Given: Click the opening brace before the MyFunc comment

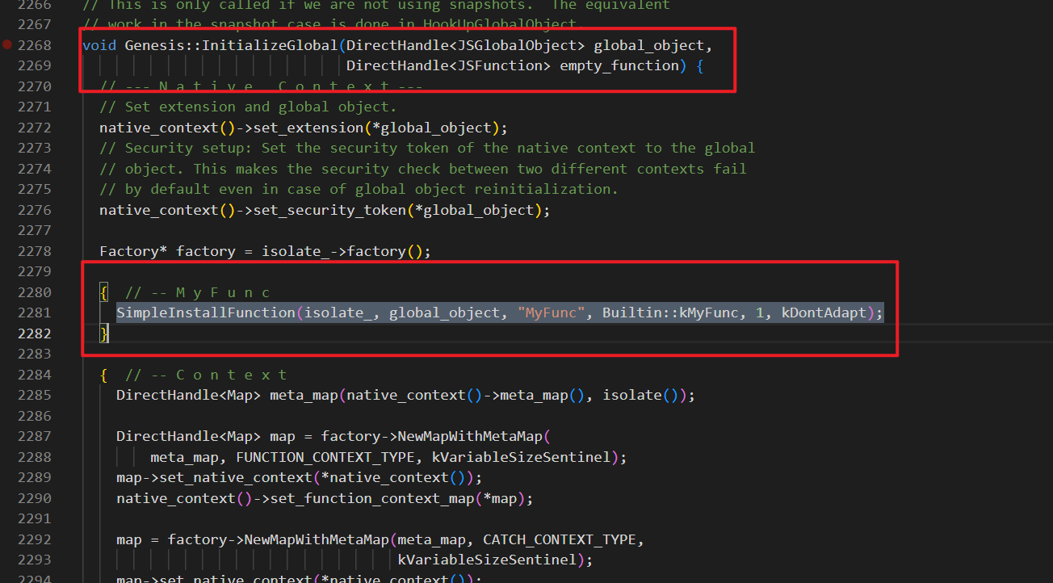Looking at the screenshot, I should [x=103, y=292].
